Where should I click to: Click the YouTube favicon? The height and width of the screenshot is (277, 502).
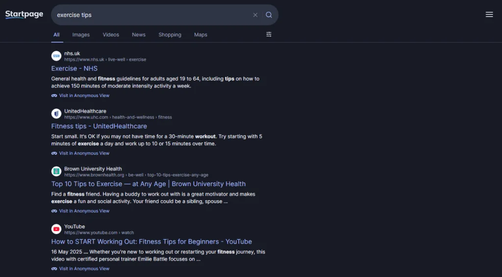[56, 229]
